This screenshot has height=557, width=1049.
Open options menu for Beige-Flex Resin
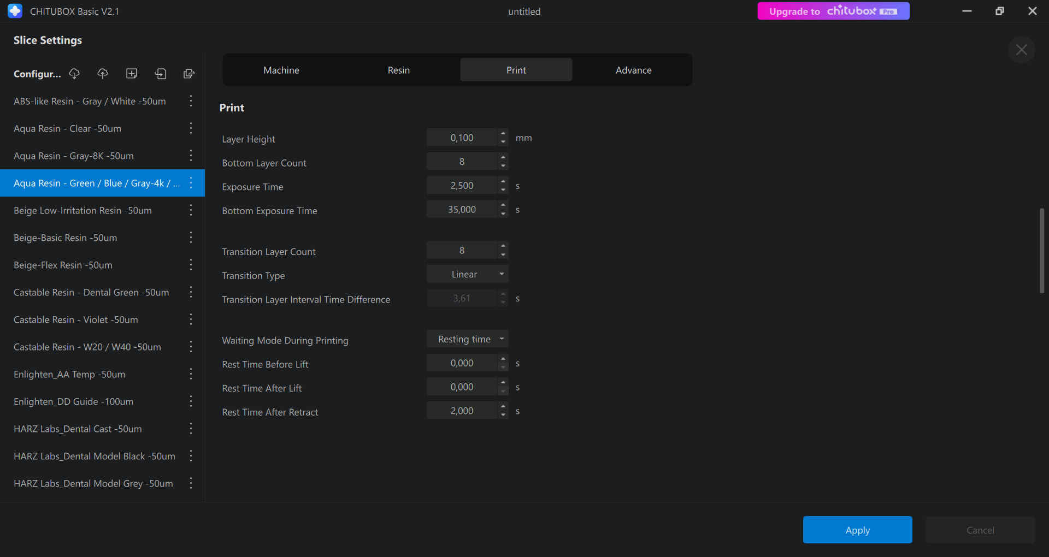click(x=191, y=265)
